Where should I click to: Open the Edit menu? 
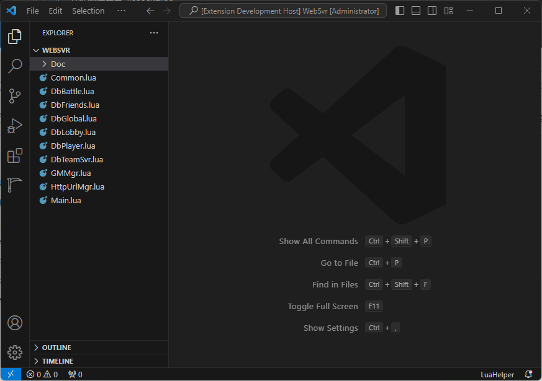55,11
